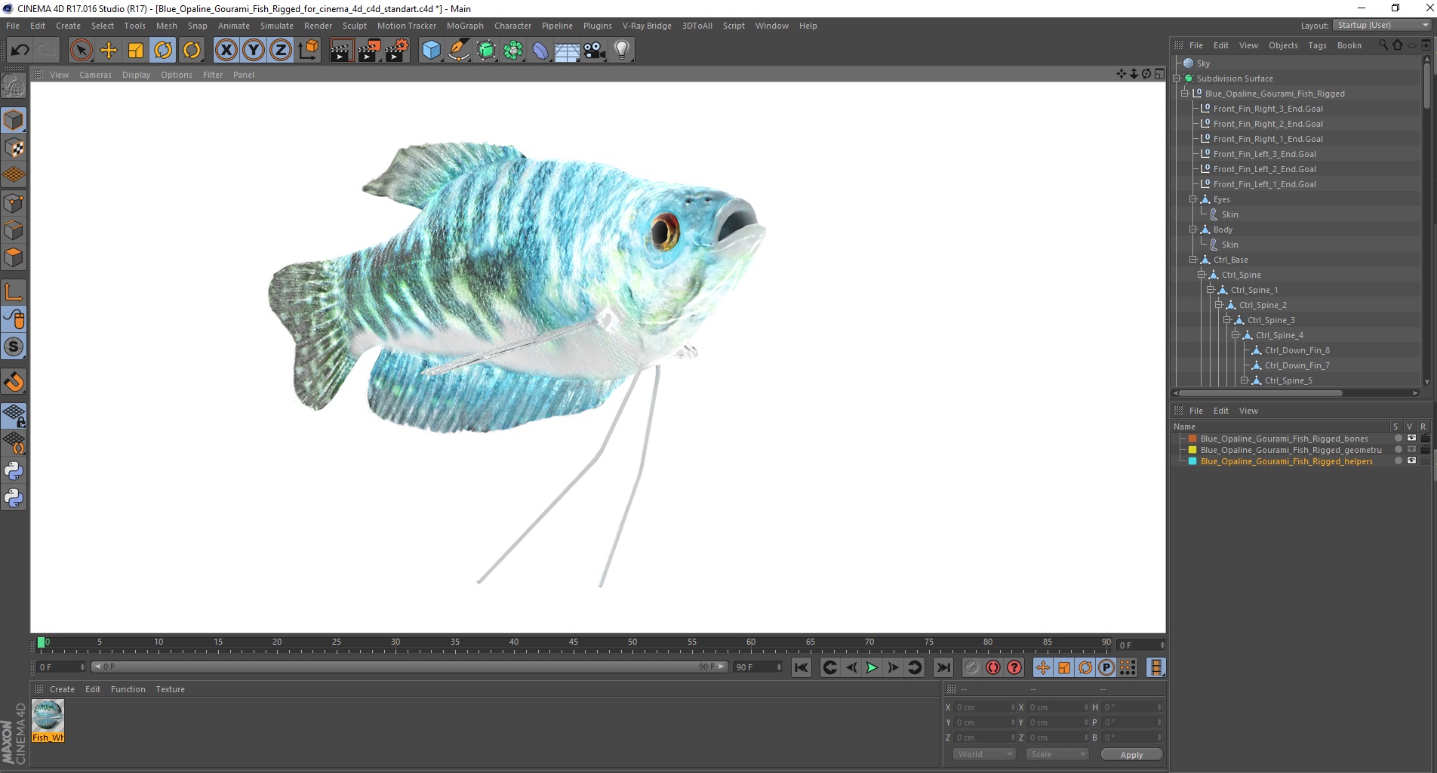Open spline Pen tool
This screenshot has width=1437, height=773.
pyautogui.click(x=459, y=51)
